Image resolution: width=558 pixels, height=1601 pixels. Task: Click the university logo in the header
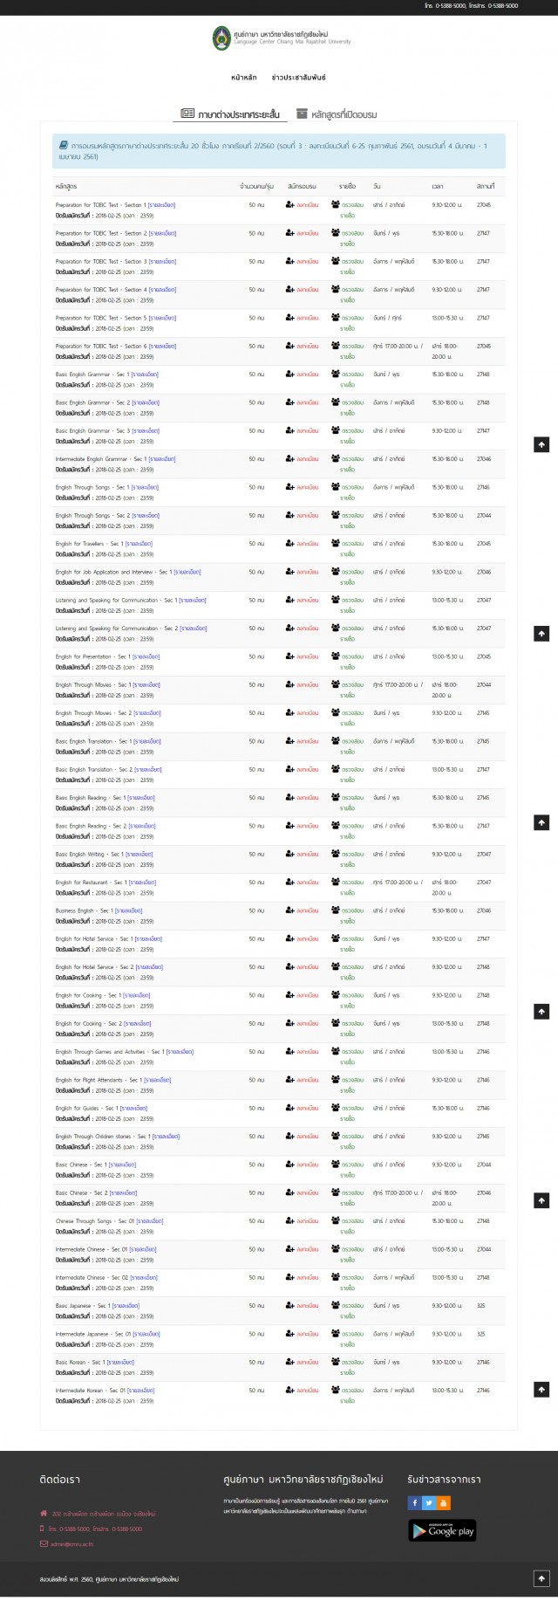[x=221, y=38]
